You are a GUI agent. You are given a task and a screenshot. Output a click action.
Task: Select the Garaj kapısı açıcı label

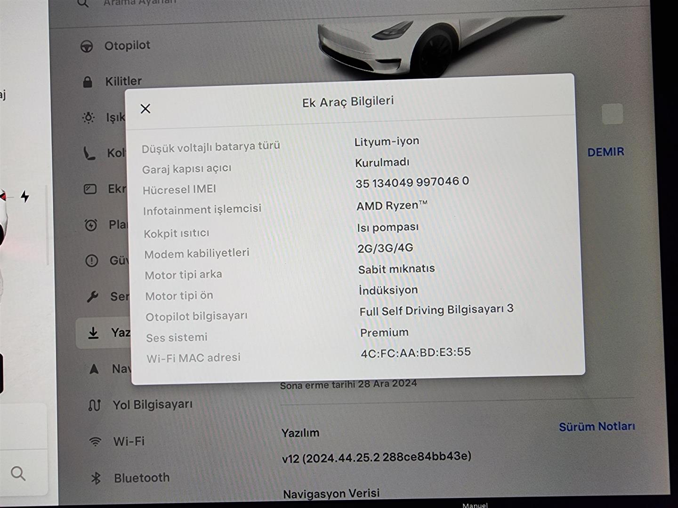187,168
